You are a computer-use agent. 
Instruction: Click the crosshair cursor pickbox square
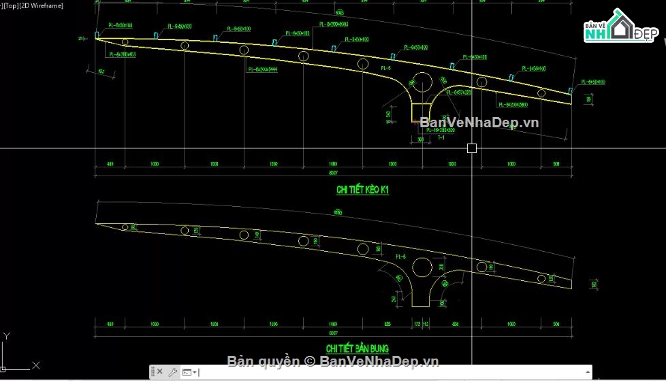(x=472, y=148)
